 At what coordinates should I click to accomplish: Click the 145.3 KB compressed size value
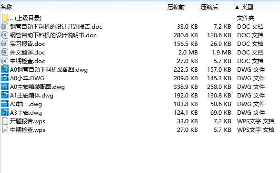(x=219, y=78)
